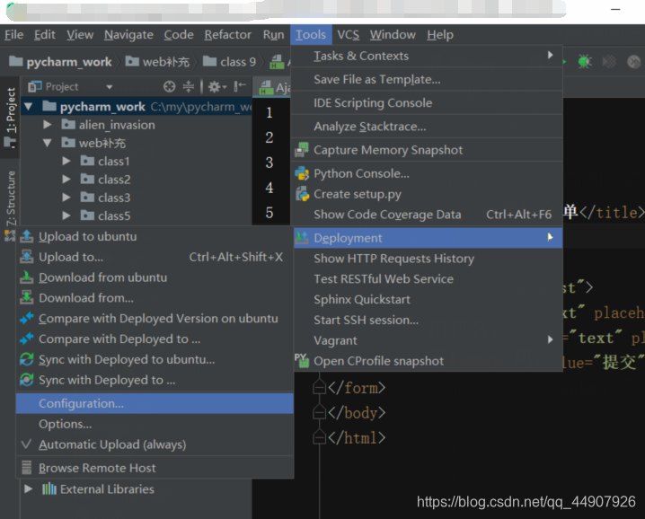Open deployment Configuration...

(x=155, y=403)
